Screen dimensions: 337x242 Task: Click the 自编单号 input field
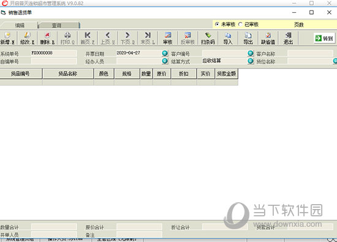[54, 61]
